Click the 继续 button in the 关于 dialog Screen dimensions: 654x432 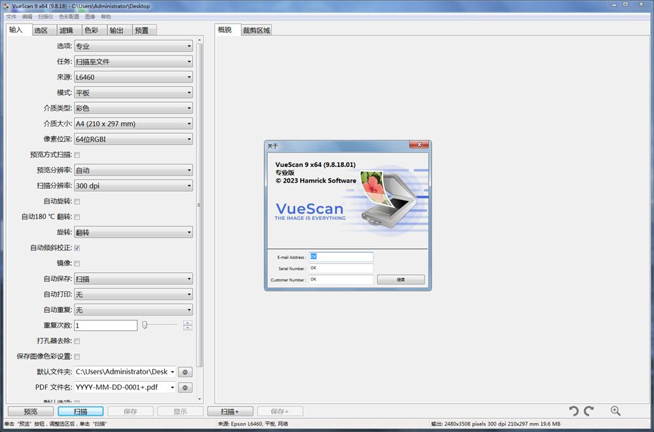point(401,279)
